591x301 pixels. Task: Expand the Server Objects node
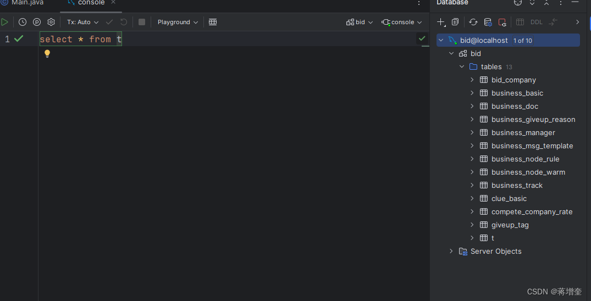tap(451, 251)
